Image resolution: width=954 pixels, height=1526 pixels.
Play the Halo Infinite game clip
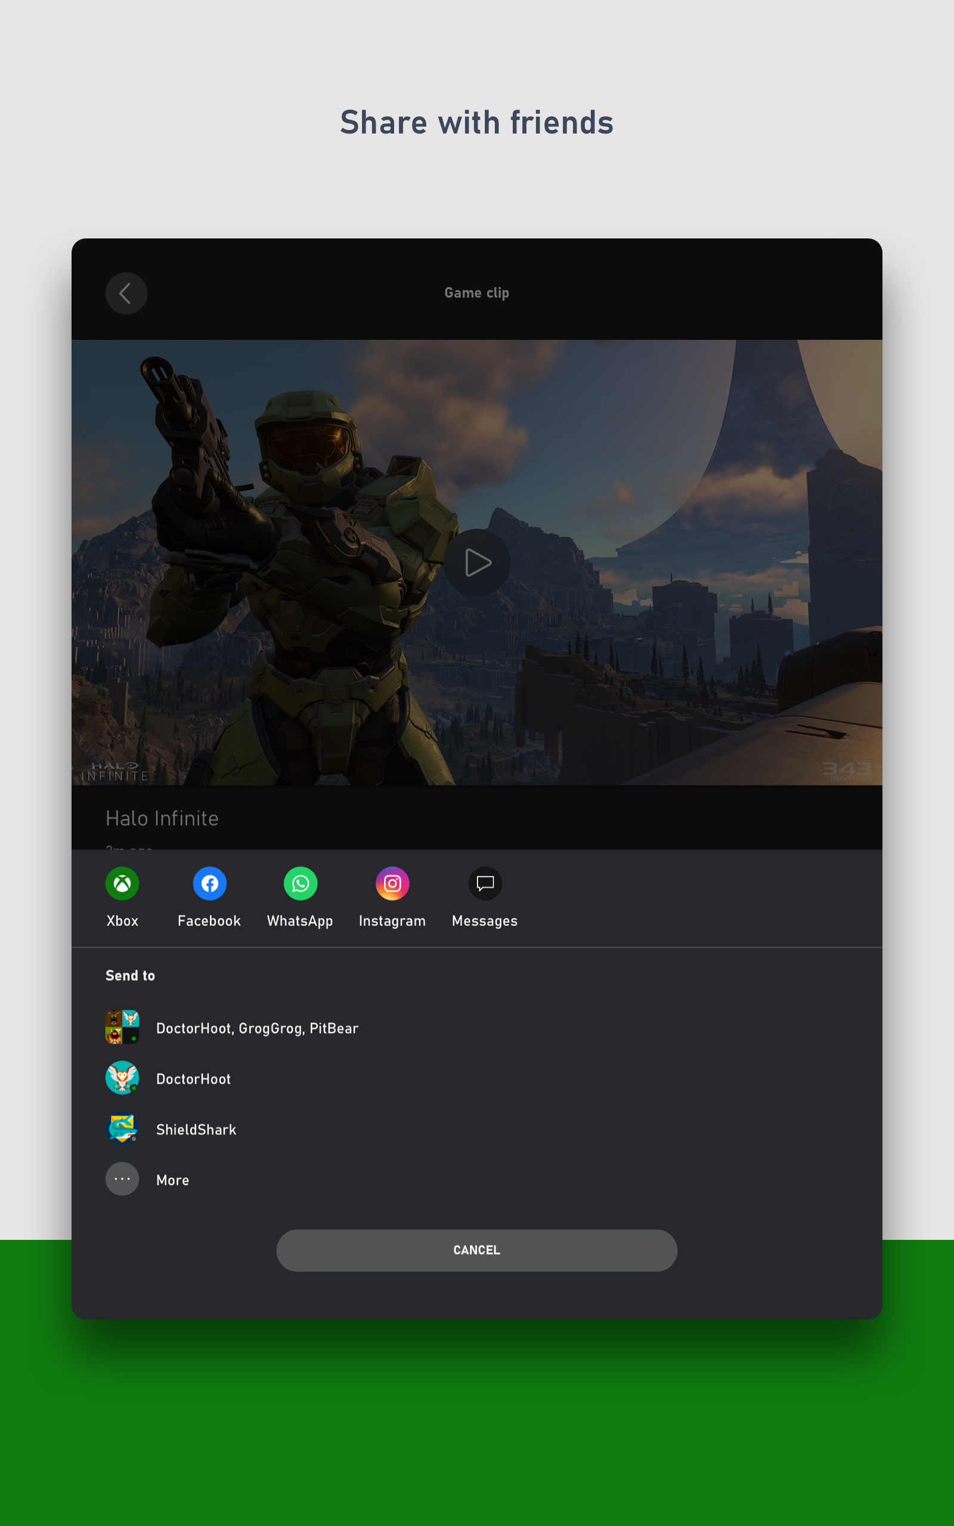coord(477,563)
